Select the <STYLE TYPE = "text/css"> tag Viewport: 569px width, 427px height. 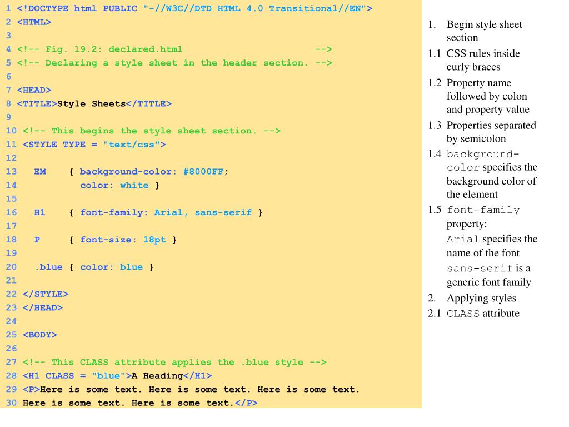[x=94, y=145]
